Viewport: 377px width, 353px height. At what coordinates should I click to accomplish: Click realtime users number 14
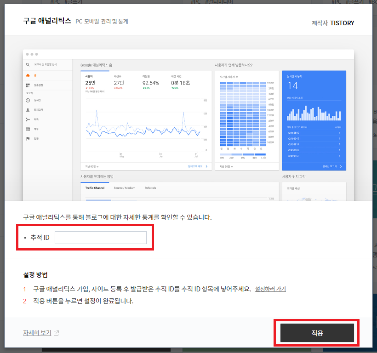point(292,86)
